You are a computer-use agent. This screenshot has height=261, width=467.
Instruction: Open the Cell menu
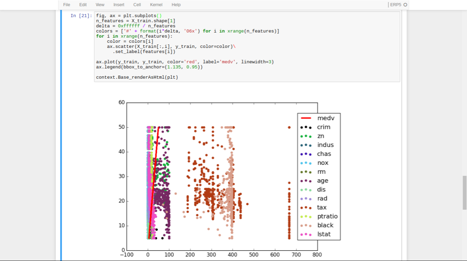tap(137, 5)
